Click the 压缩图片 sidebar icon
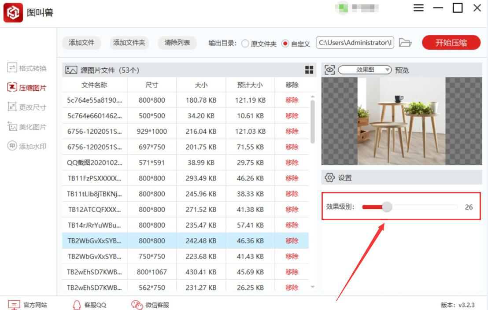 pyautogui.click(x=12, y=87)
